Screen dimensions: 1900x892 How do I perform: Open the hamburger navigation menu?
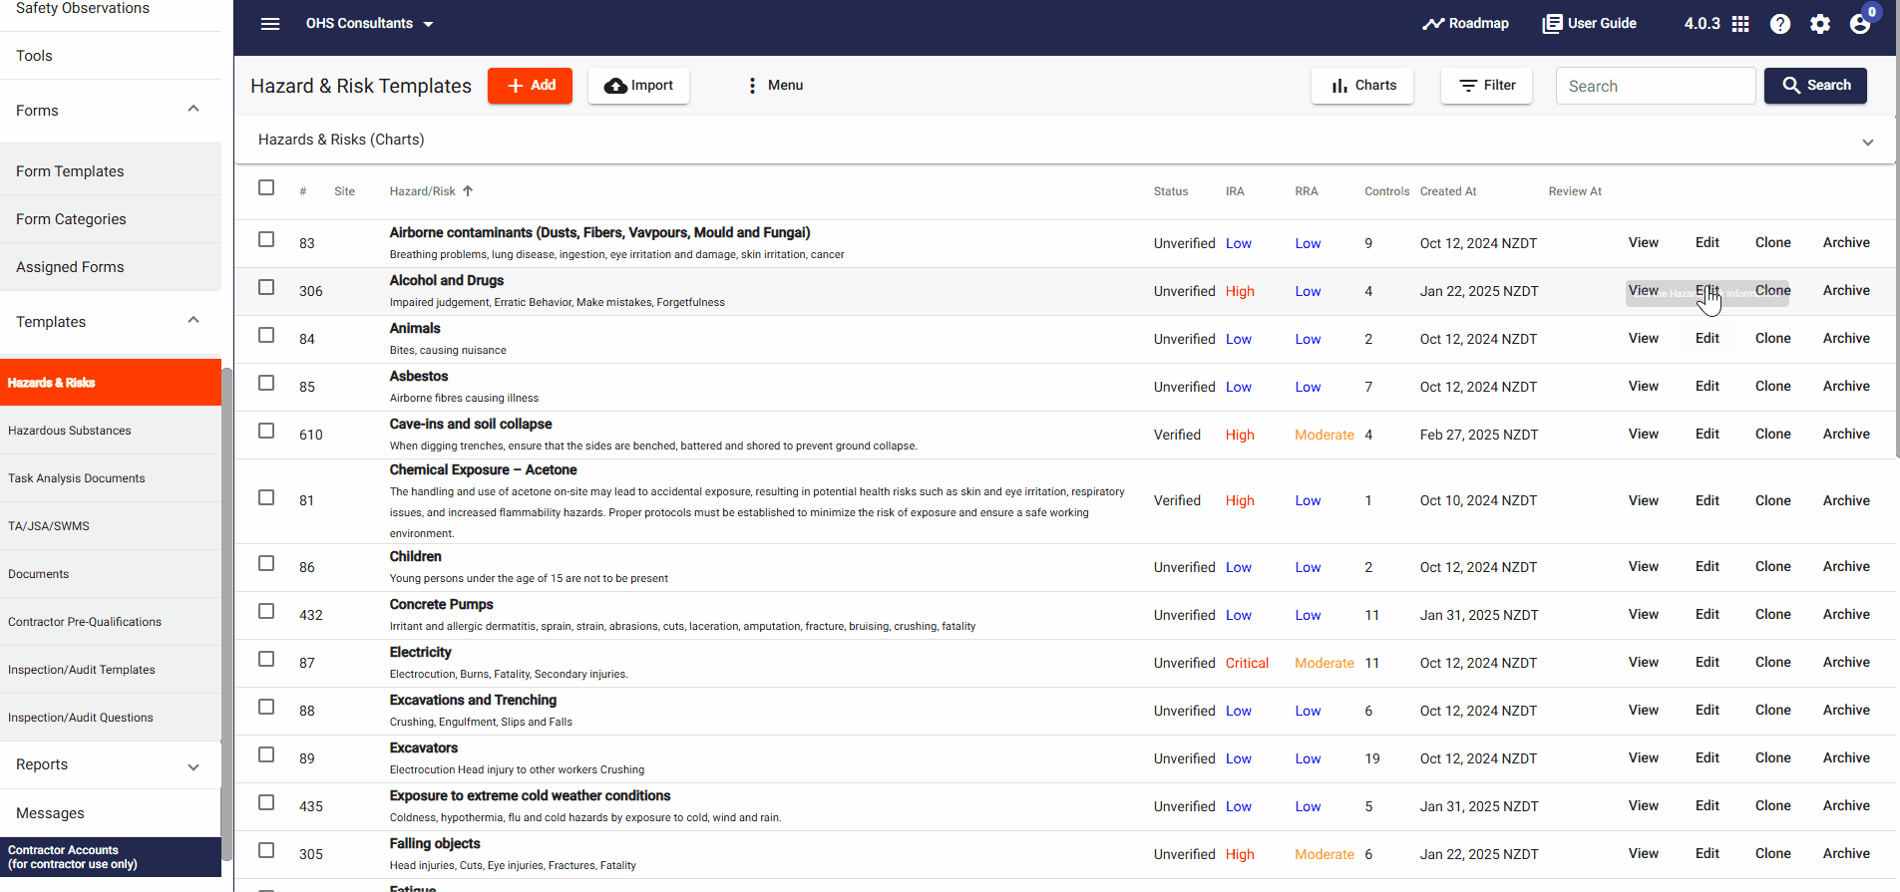pos(270,24)
